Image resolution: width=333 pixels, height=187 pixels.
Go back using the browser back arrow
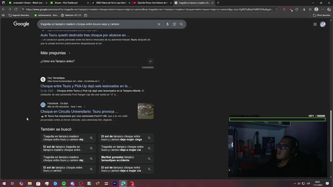pyautogui.click(x=3, y=9)
